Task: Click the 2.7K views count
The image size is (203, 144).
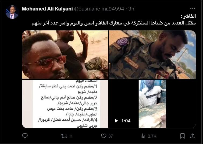Action: point(152,136)
